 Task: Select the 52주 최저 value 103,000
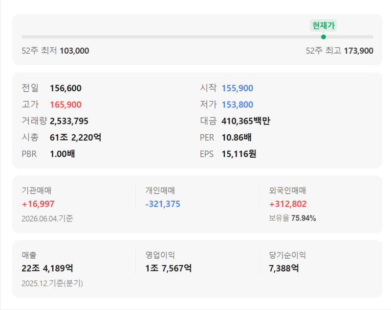tap(74, 51)
